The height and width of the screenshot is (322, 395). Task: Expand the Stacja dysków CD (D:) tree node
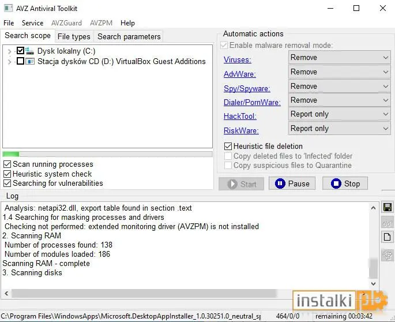pyautogui.click(x=10, y=62)
